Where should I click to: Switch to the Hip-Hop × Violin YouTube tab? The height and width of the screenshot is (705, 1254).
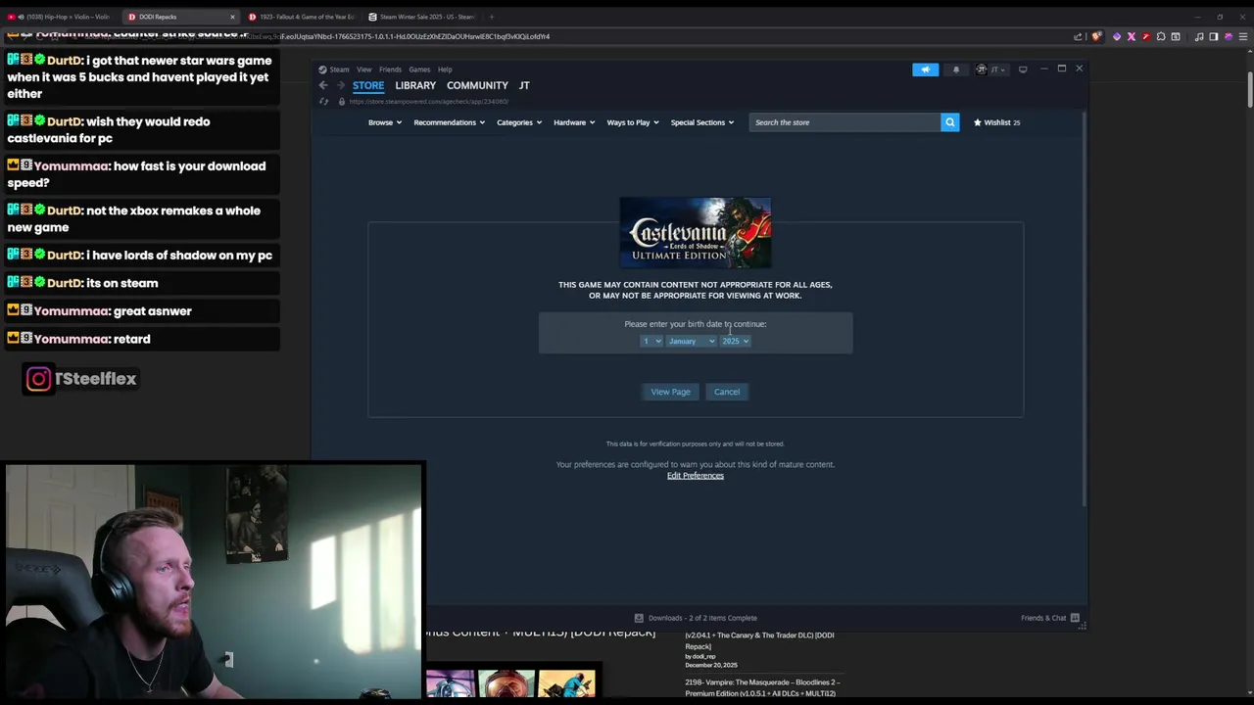pyautogui.click(x=61, y=17)
